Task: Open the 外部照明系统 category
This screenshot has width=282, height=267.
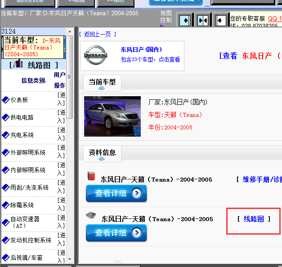Action: (28, 152)
